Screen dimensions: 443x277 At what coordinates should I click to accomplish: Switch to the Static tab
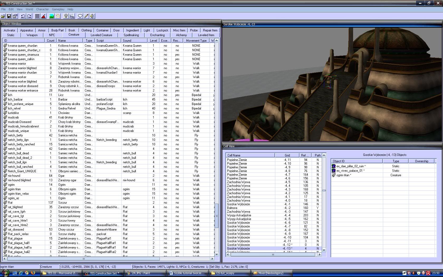point(11,35)
